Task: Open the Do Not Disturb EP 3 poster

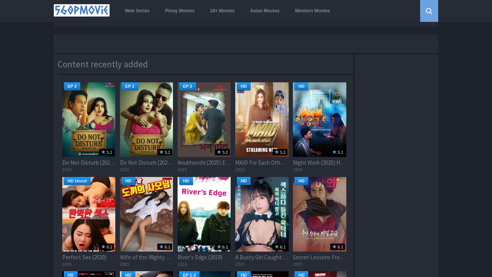Action: (x=89, y=120)
